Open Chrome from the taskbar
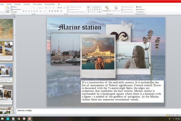The image size is (181, 121). [x=19, y=119]
